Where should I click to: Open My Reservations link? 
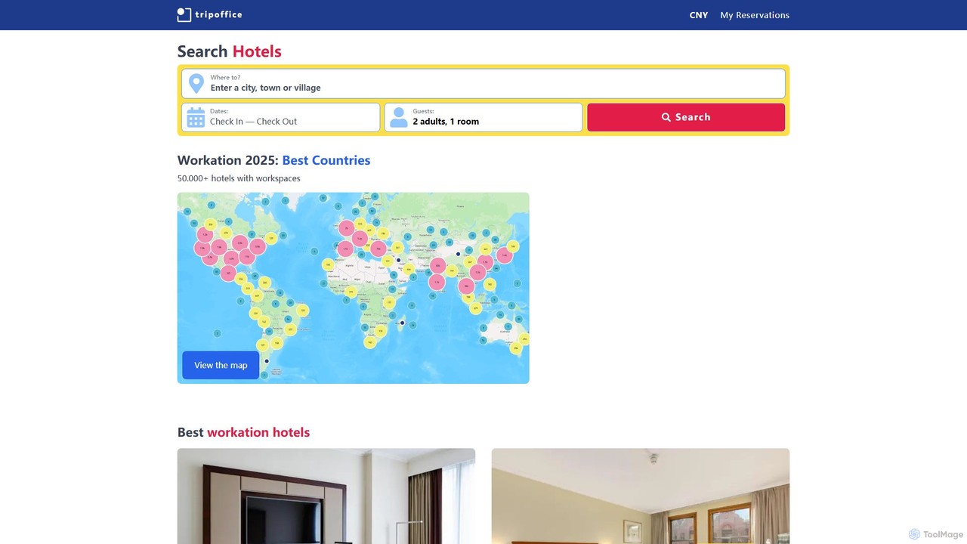[755, 15]
